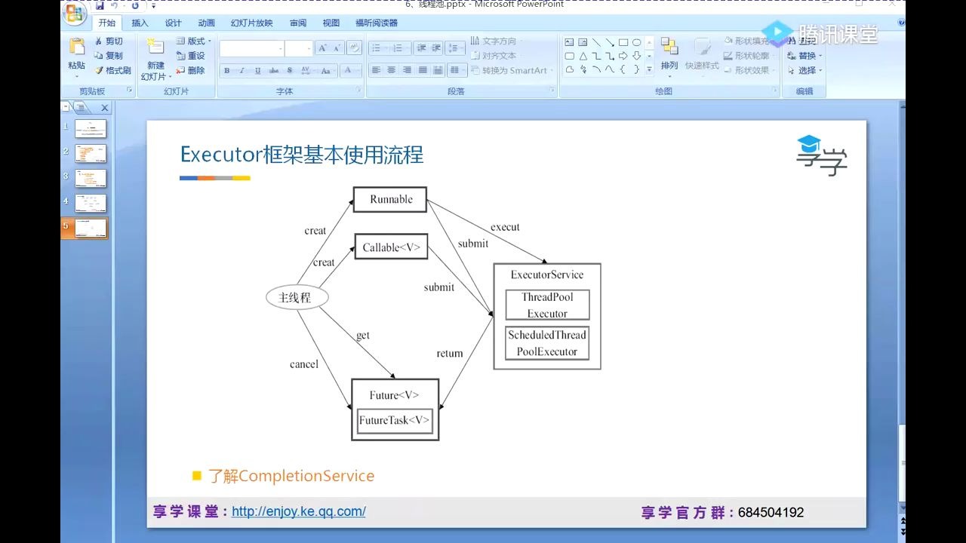The image size is (966, 543).
Task: Open the 福昕阅读器 tab
Action: tap(377, 23)
